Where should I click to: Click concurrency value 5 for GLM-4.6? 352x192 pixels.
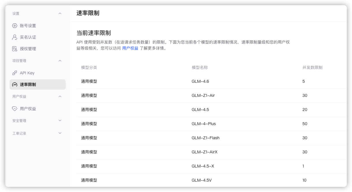pos(304,81)
